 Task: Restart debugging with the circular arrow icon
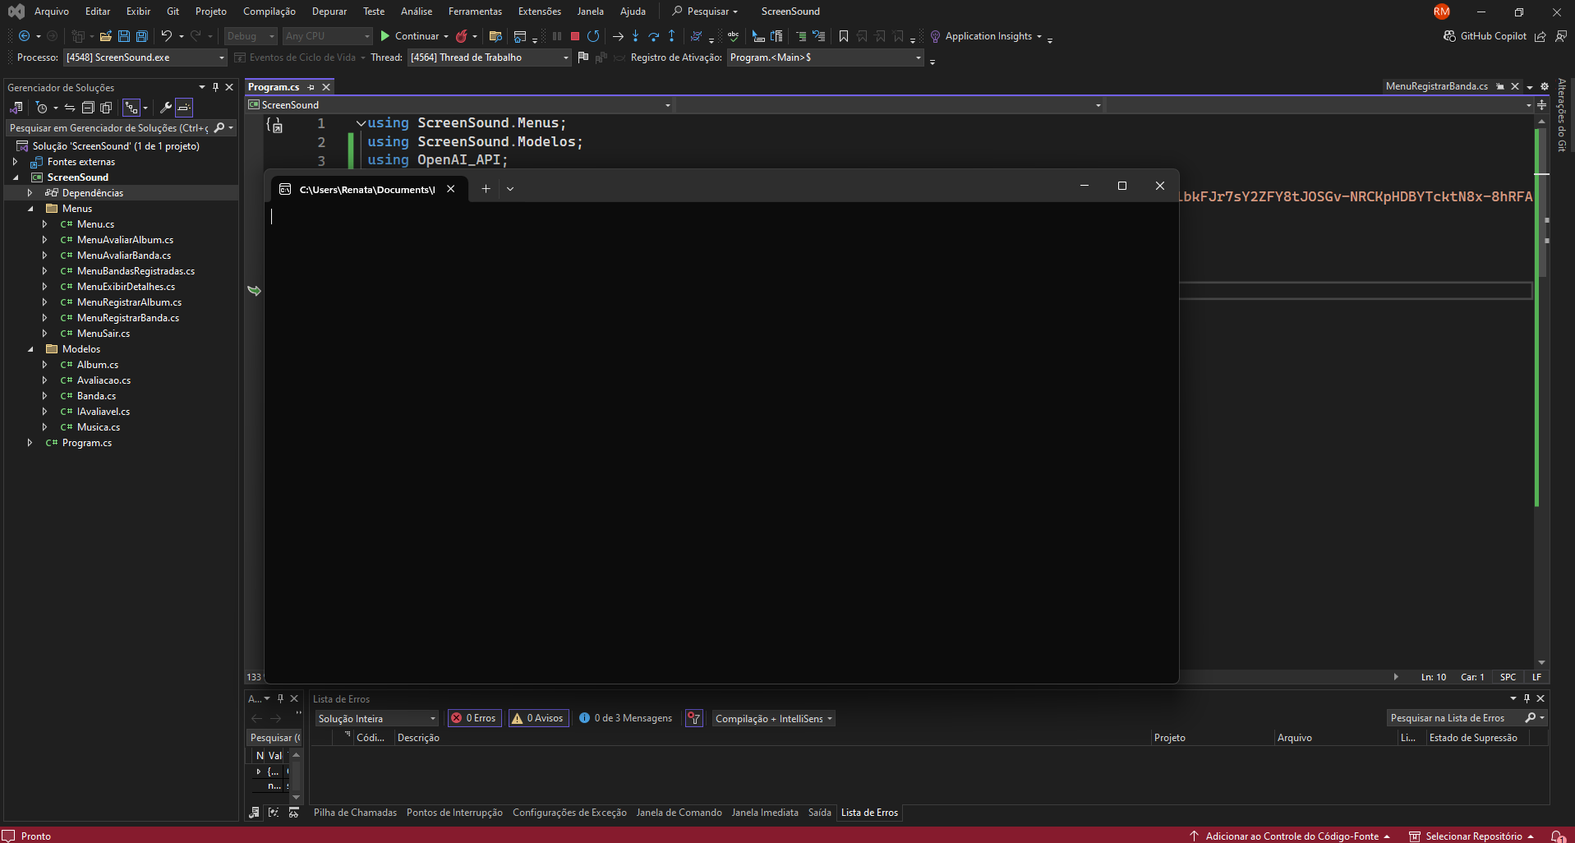tap(593, 36)
